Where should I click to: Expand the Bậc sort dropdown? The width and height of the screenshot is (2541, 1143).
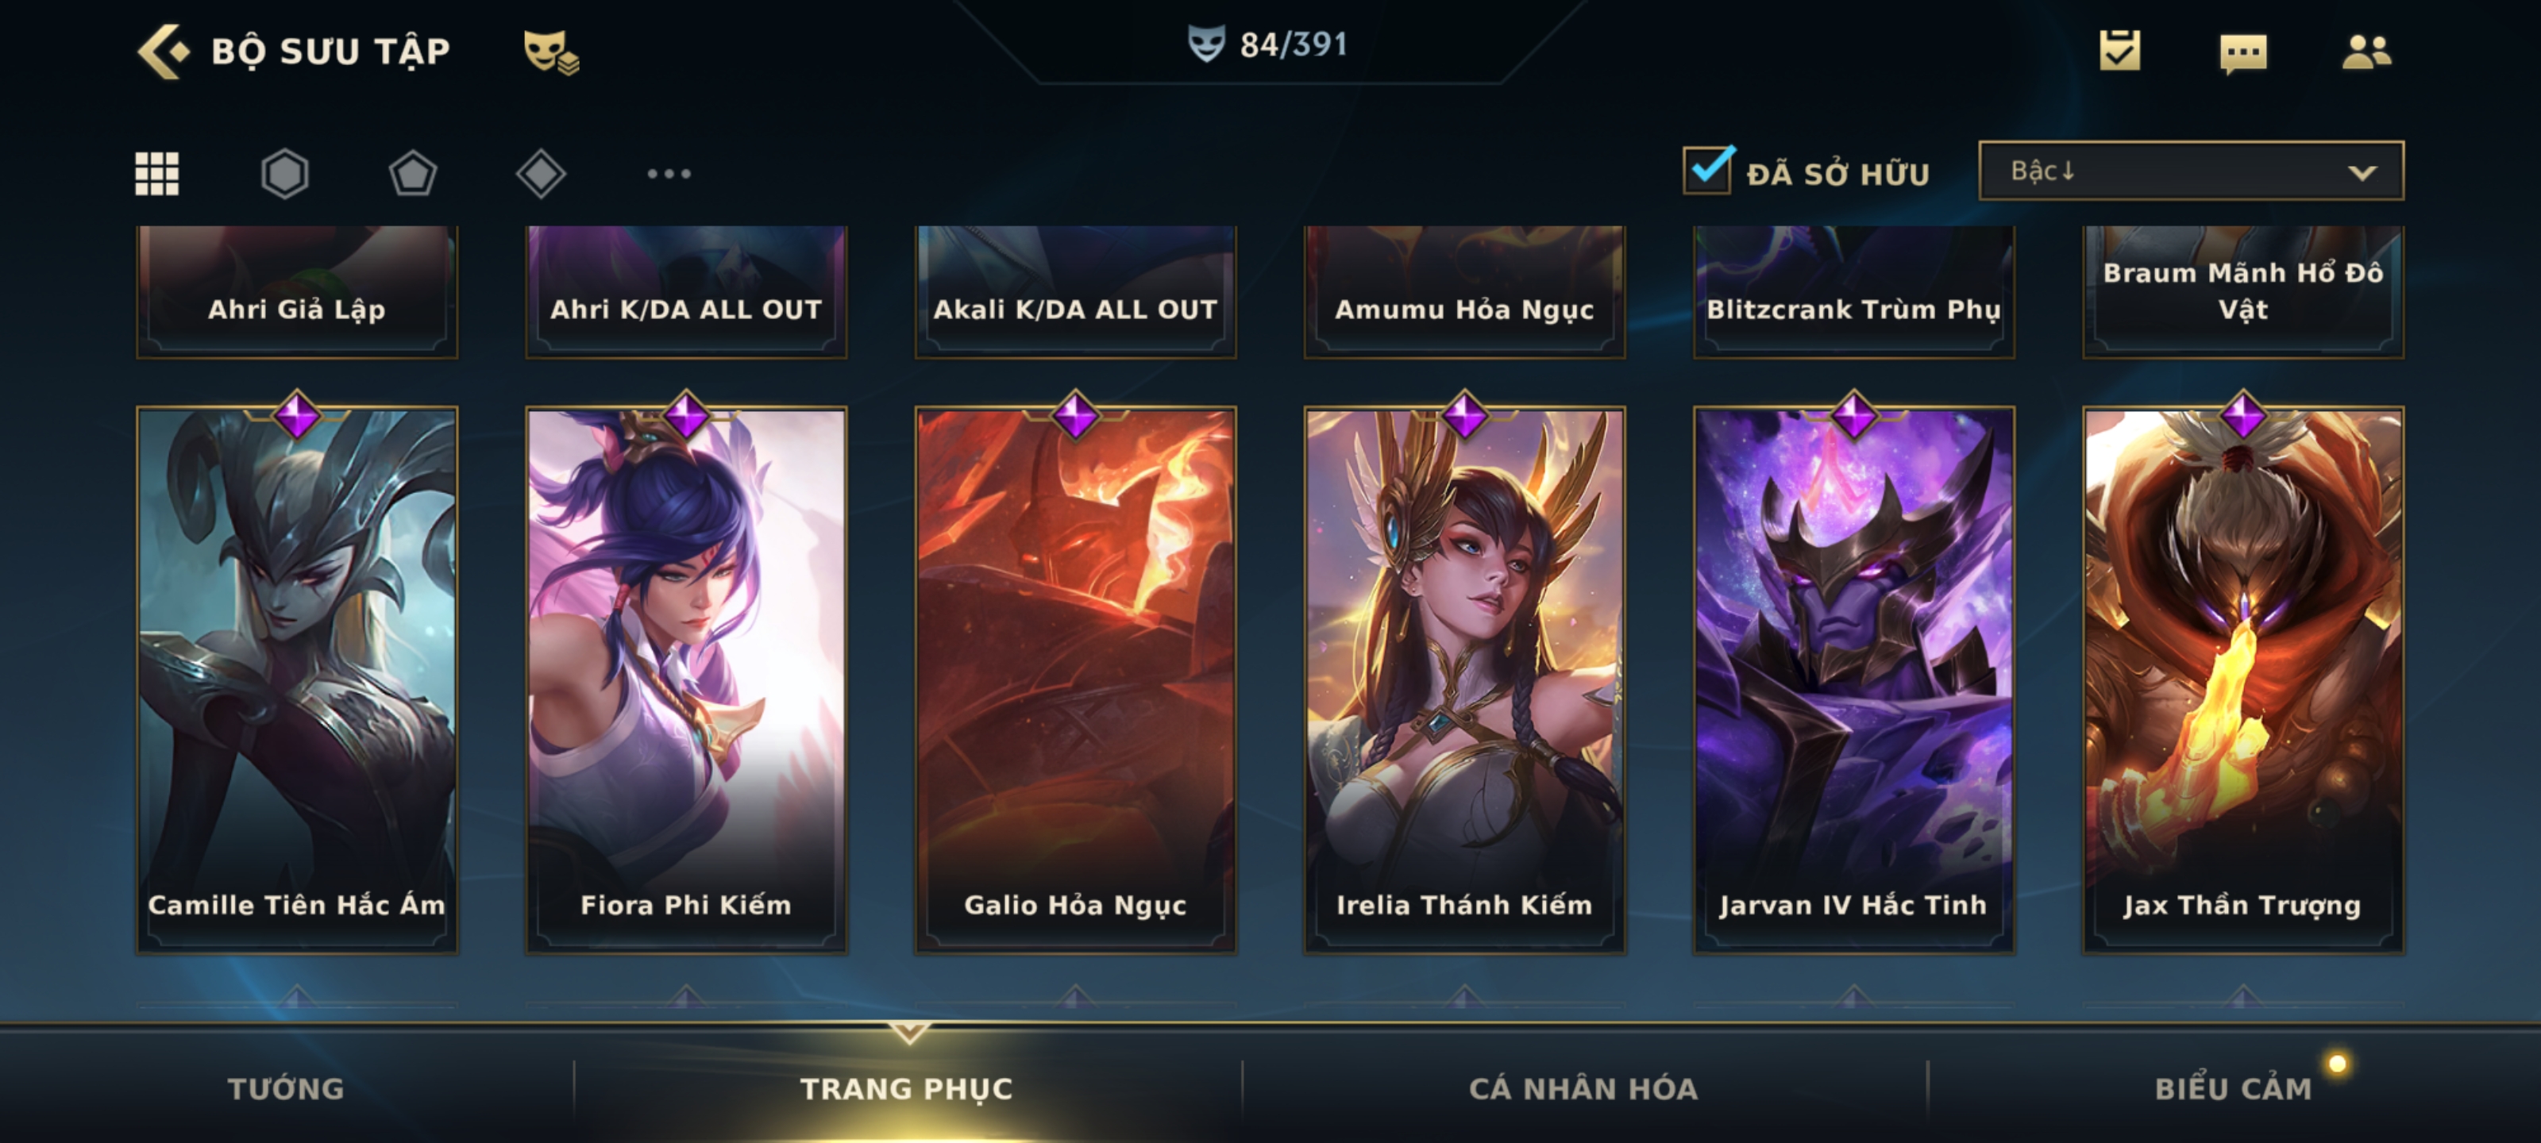(2191, 171)
